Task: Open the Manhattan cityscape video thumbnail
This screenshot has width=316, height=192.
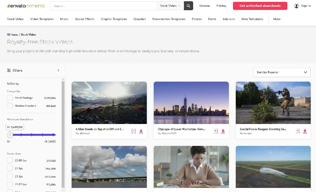Action: click(x=191, y=103)
